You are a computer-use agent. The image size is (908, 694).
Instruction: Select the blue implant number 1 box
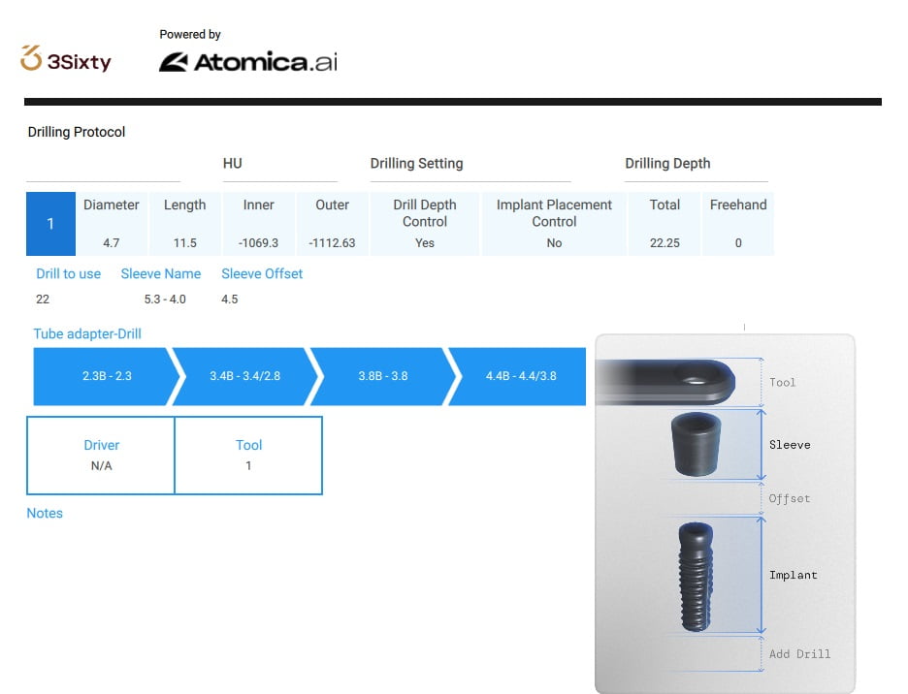click(50, 224)
